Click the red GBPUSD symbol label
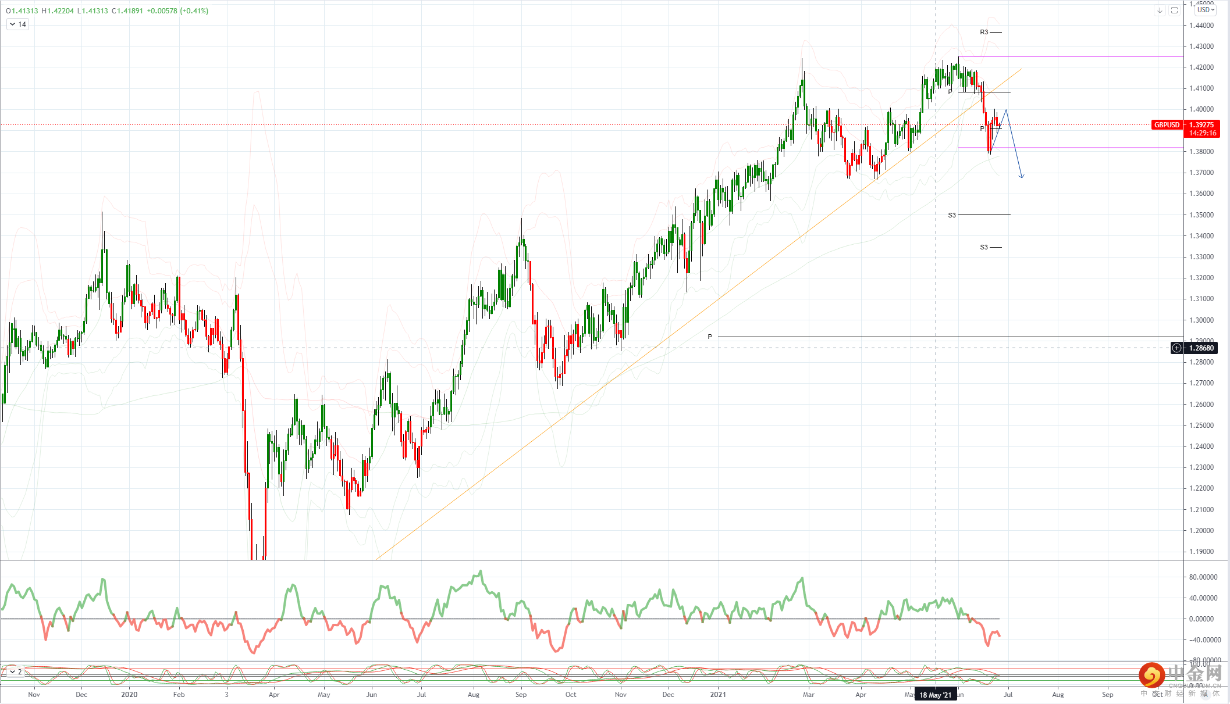This screenshot has height=704, width=1230. (1167, 125)
